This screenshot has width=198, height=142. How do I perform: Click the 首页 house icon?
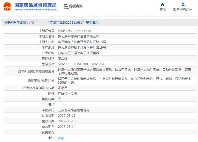(x=163, y=4)
